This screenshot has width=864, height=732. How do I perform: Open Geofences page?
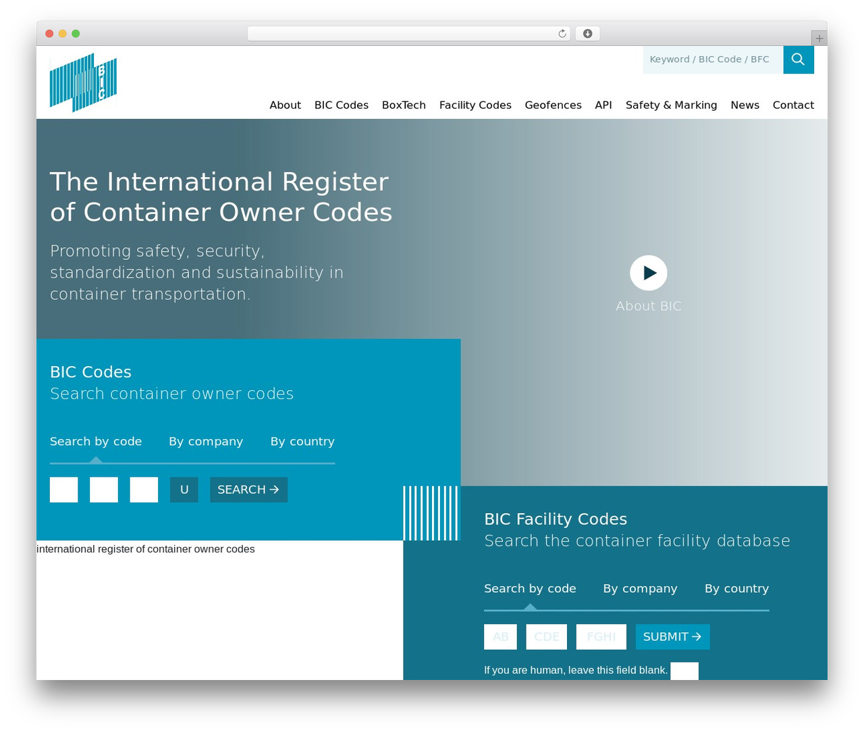pos(553,105)
